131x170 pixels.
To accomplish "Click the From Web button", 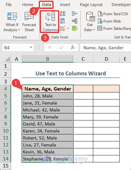I will click(x=109, y=21).
